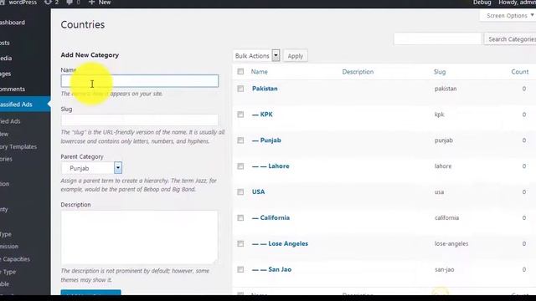Click the category search input field
The height and width of the screenshot is (301, 536).
tap(437, 39)
